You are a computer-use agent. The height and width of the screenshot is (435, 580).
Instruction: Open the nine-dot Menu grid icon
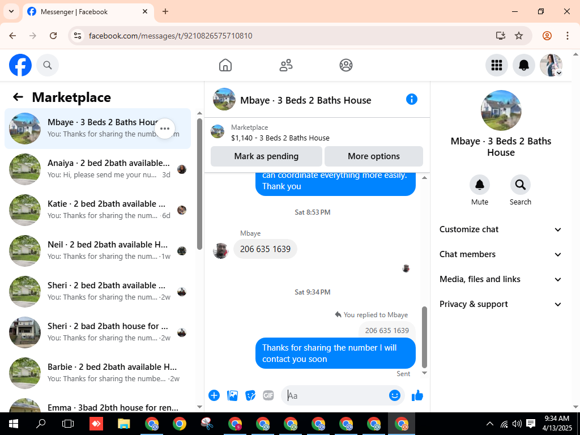click(x=496, y=65)
